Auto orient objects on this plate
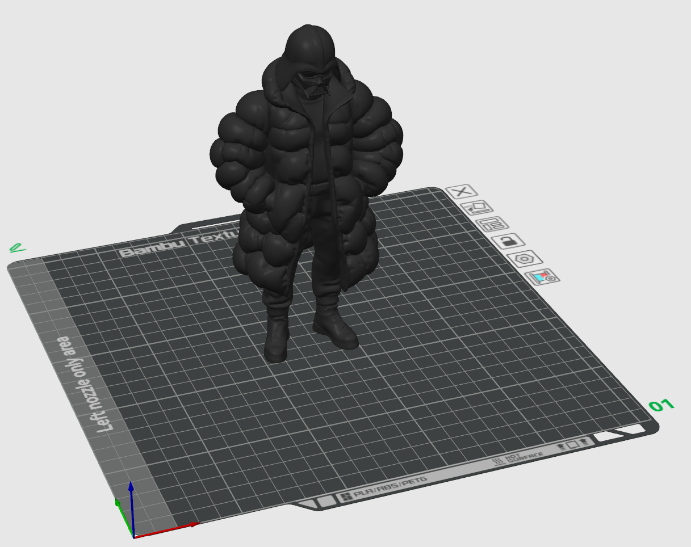This screenshot has width=691, height=547. click(476, 208)
